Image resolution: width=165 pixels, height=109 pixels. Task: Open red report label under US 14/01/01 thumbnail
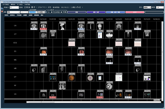[x=100, y=97]
